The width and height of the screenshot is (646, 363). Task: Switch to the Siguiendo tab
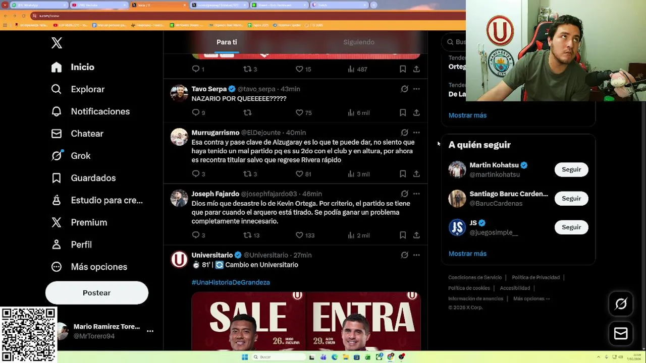tap(359, 42)
